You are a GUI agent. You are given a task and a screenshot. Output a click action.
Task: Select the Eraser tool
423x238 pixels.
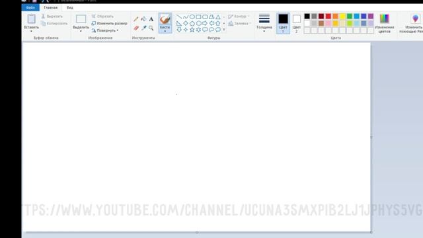tap(136, 28)
